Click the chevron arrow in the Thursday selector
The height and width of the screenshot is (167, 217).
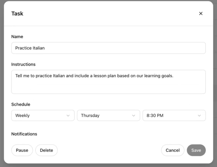(x=134, y=116)
